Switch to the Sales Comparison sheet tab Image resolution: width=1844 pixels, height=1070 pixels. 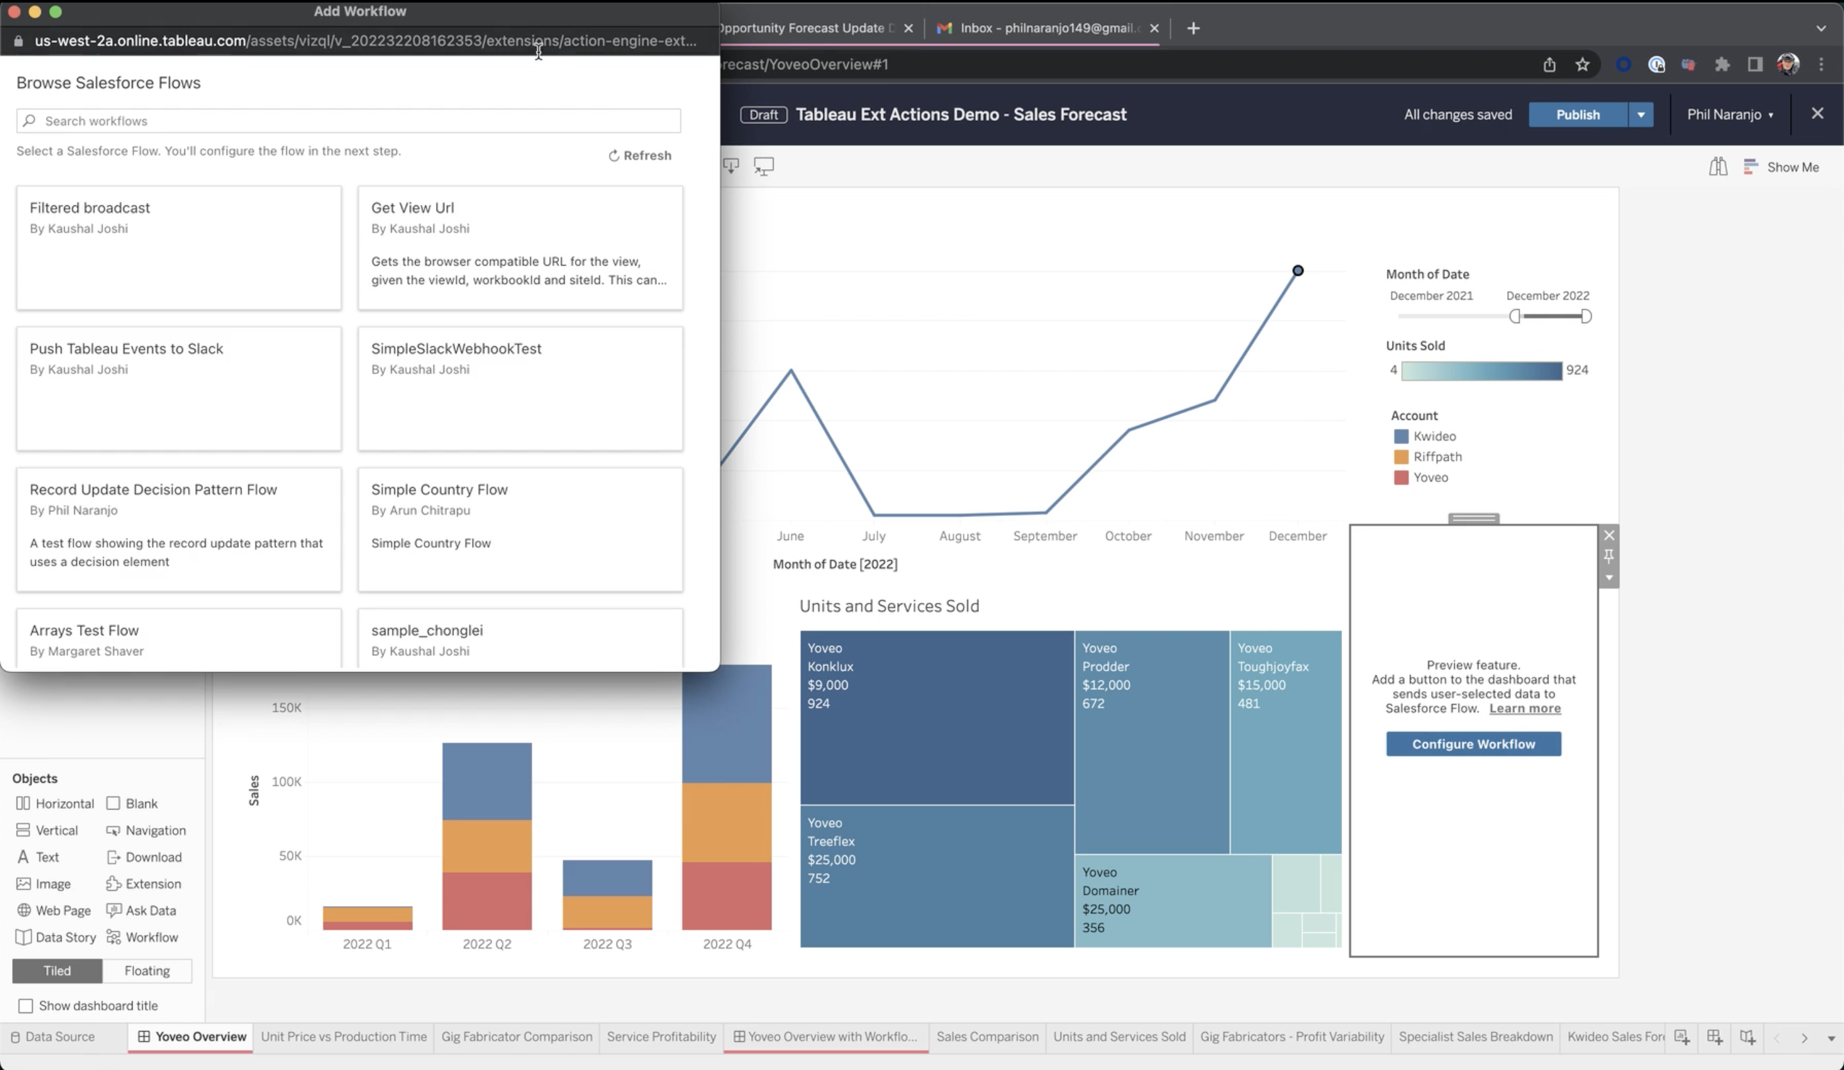(987, 1036)
